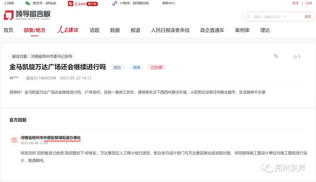Image resolution: width=316 pixels, height=182 pixels.
Task: Open 政企直通车 navigation item
Action: tap(212, 30)
